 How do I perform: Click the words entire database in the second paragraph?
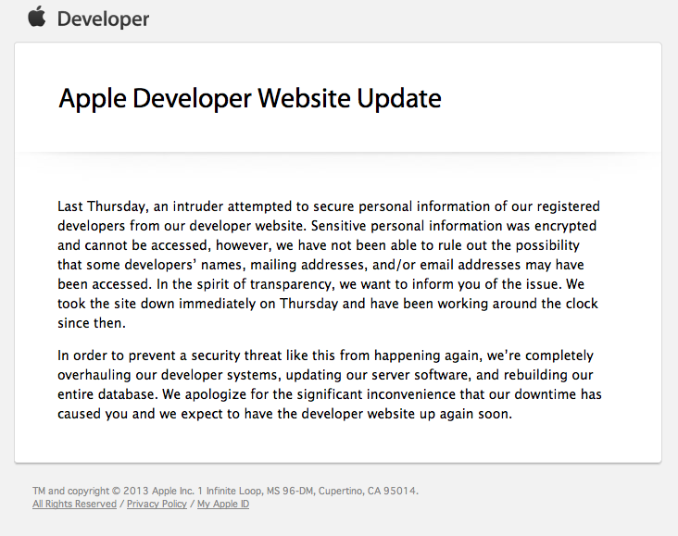click(107, 394)
